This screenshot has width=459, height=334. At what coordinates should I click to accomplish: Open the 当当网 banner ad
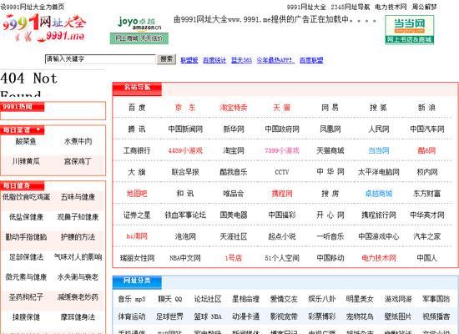pos(409,30)
